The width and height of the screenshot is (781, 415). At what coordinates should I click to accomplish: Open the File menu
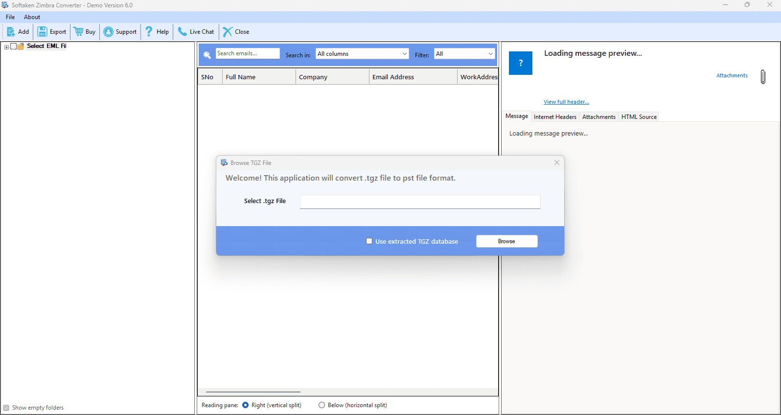pos(10,17)
